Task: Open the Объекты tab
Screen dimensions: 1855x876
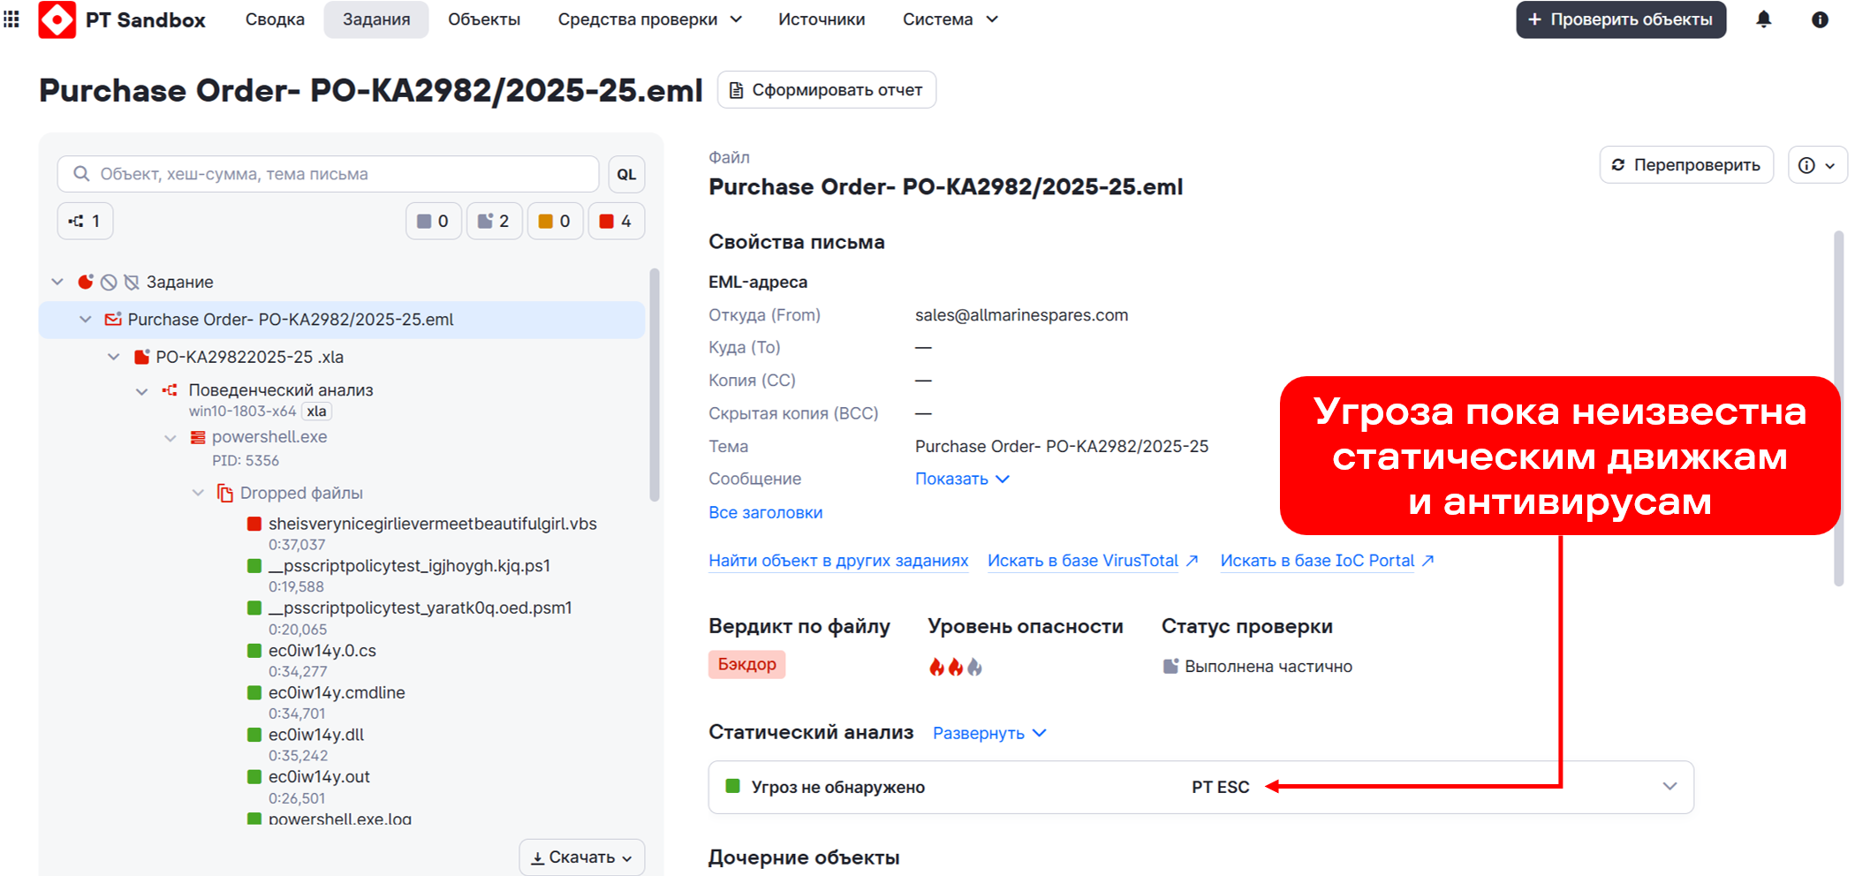Action: [x=484, y=19]
